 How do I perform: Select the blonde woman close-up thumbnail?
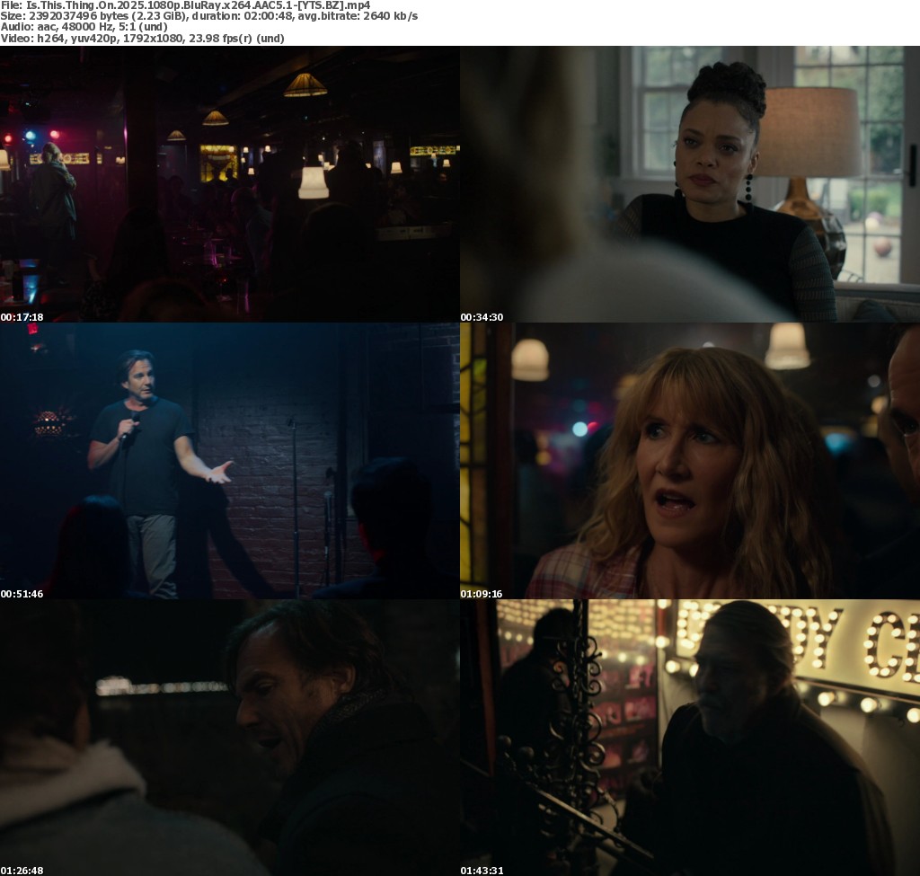tap(690, 460)
